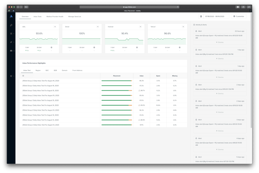
Task: Select the B2C highlights tab
Action: (47, 70)
